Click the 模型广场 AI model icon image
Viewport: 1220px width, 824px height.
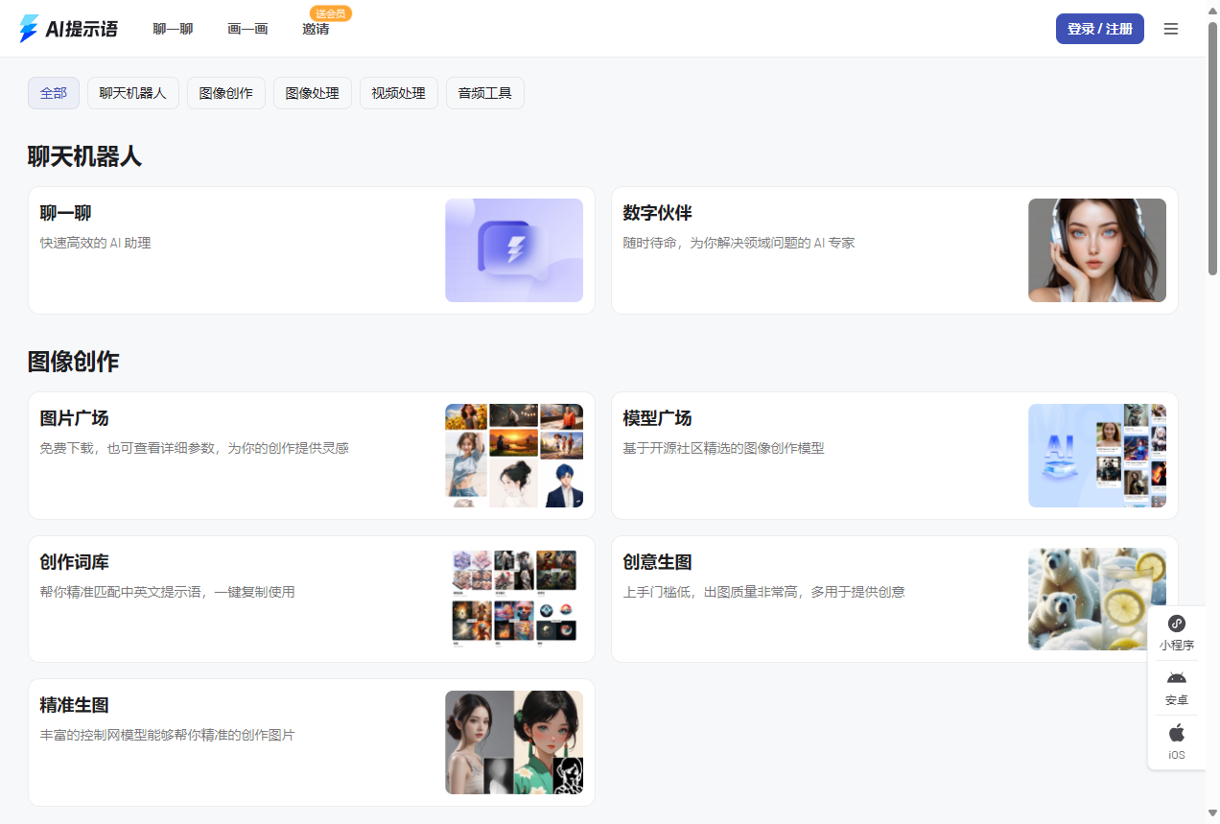tap(1096, 456)
